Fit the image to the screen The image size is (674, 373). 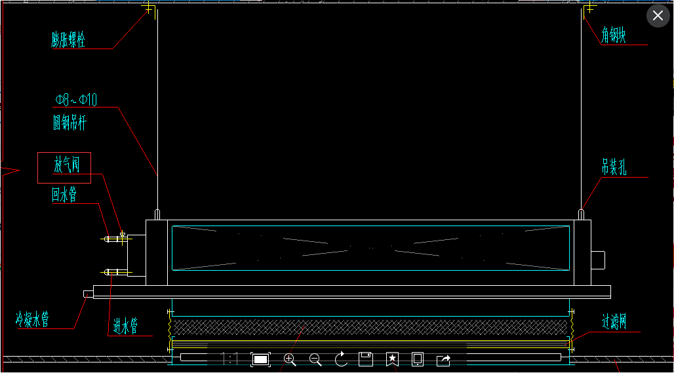click(261, 359)
